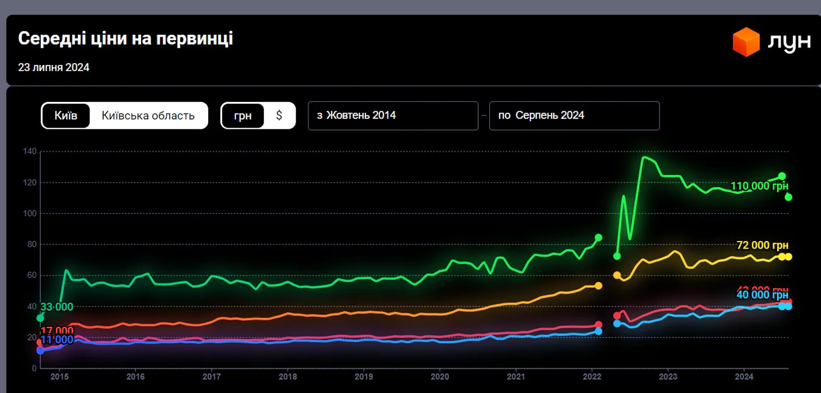Click the 60 y-axis label
Viewport: 821px width, 393px height.
[32, 275]
